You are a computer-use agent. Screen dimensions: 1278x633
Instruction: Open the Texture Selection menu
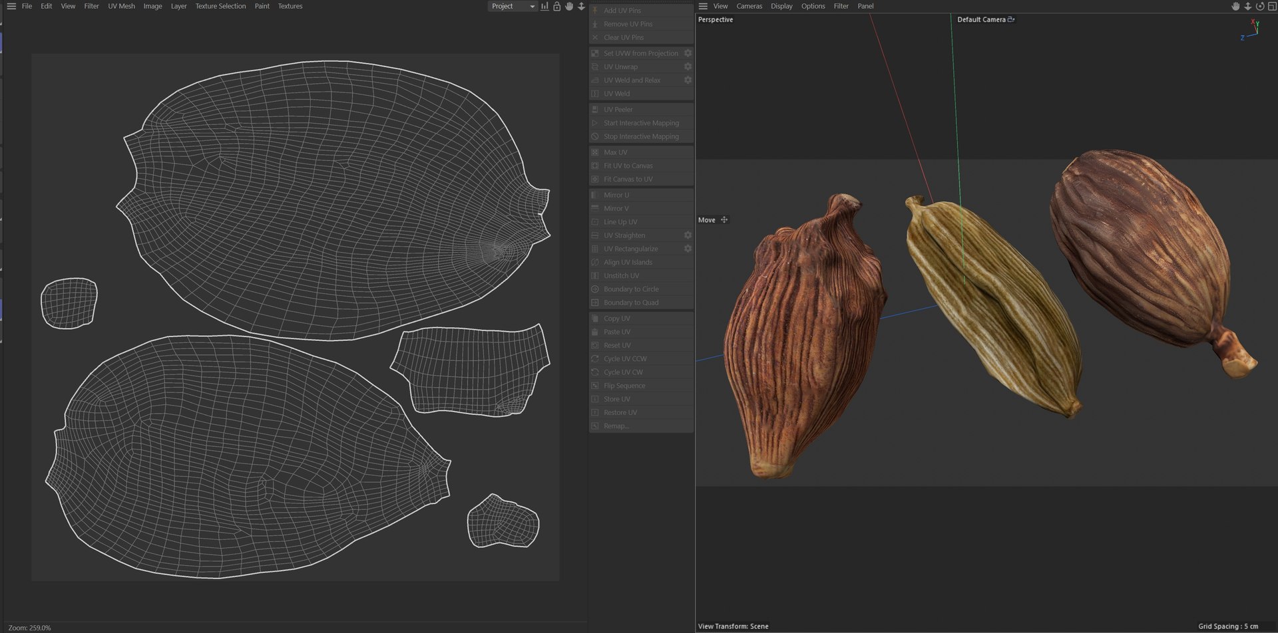point(220,6)
